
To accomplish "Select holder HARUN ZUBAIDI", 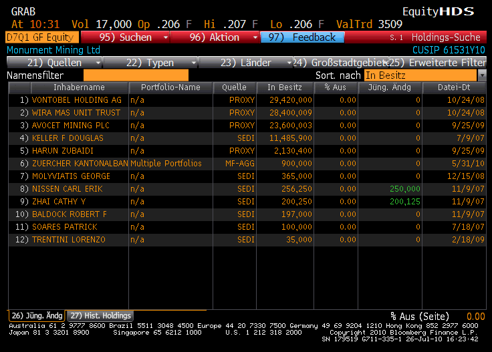I will pyautogui.click(x=63, y=151).
